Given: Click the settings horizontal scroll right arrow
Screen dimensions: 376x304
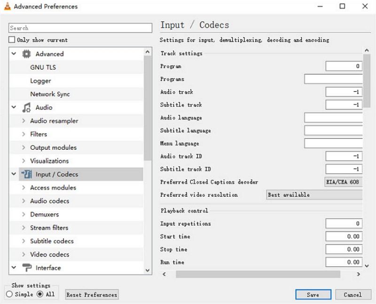Looking at the screenshot, I should (359, 274).
